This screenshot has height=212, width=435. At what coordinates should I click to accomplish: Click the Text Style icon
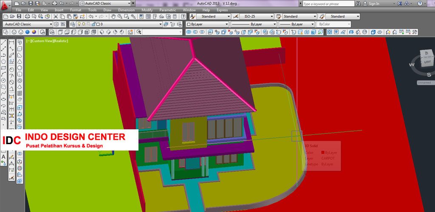click(192, 17)
